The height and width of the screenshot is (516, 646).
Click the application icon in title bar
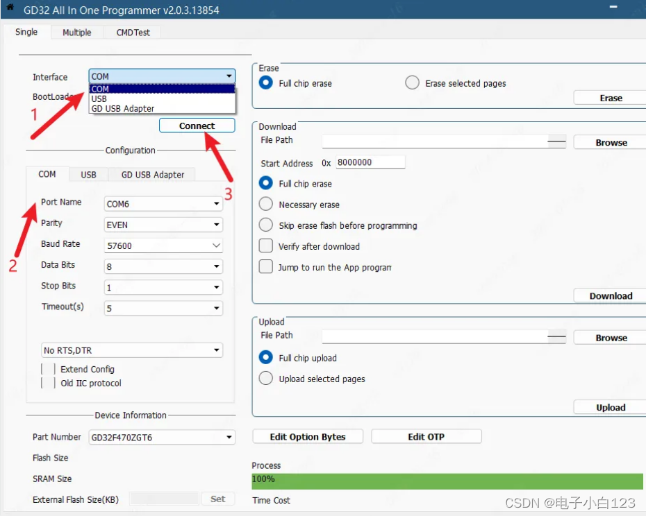[x=10, y=8]
